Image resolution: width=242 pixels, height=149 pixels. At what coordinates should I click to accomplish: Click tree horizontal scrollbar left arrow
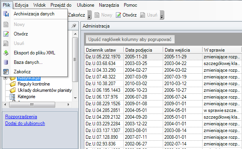[5, 105]
